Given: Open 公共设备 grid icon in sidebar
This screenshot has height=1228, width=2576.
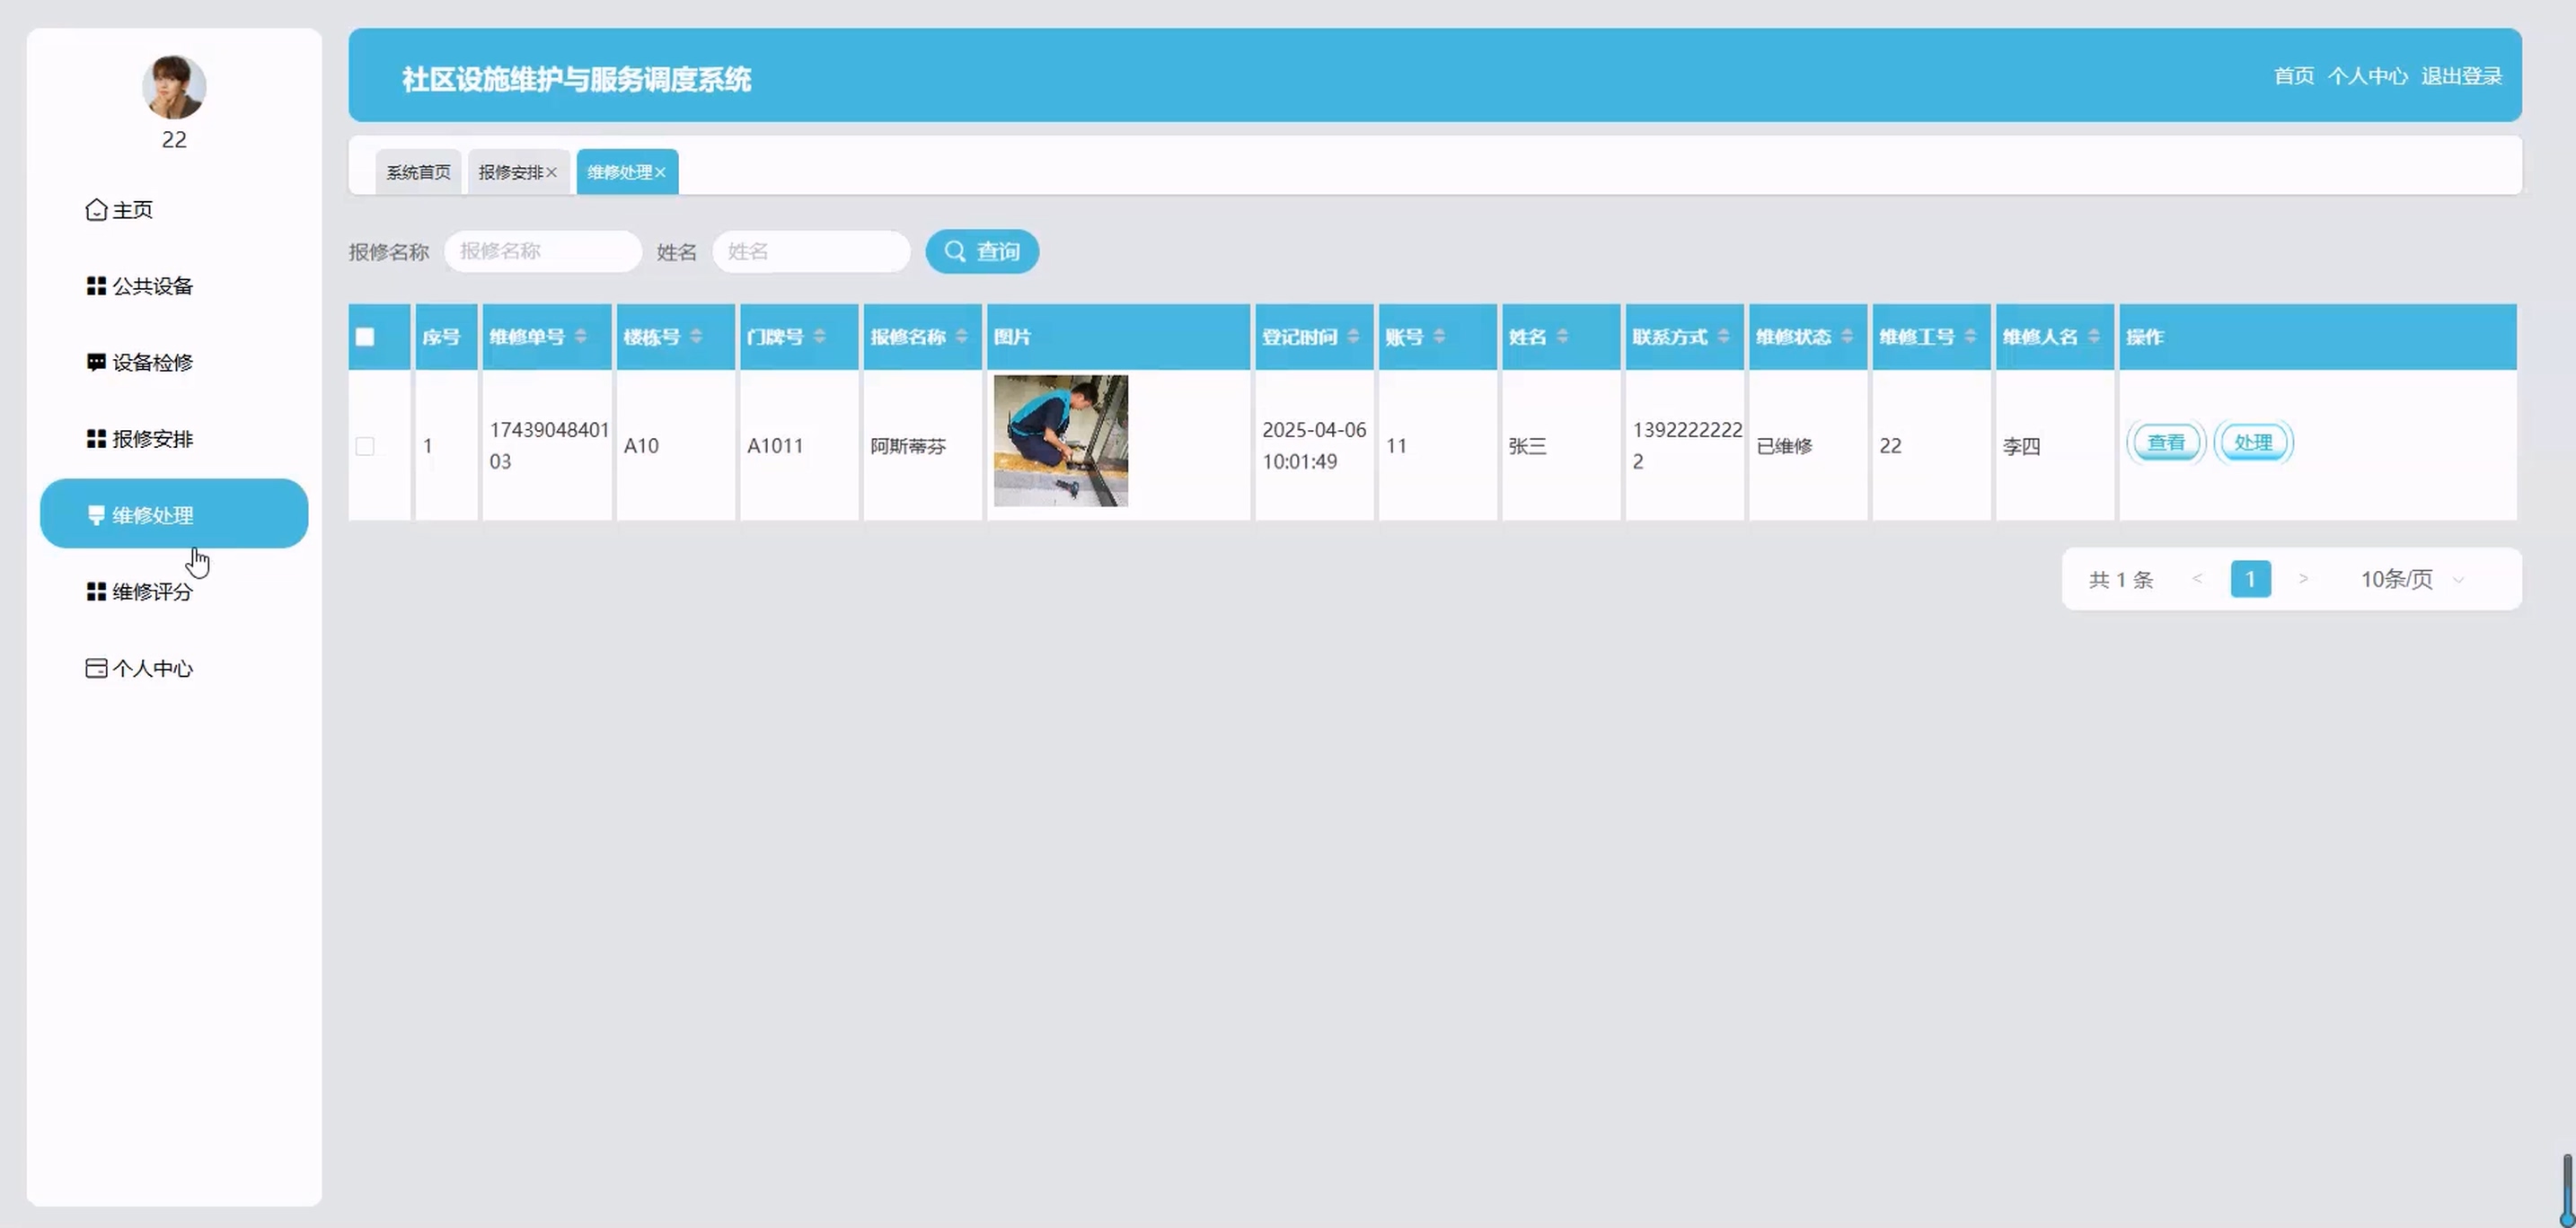Looking at the screenshot, I should pyautogui.click(x=96, y=285).
